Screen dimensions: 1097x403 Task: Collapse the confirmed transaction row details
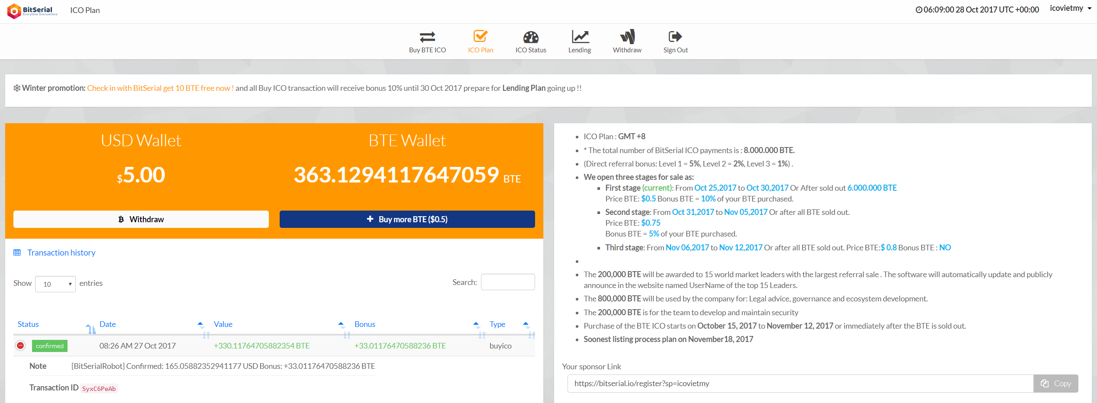coord(20,345)
